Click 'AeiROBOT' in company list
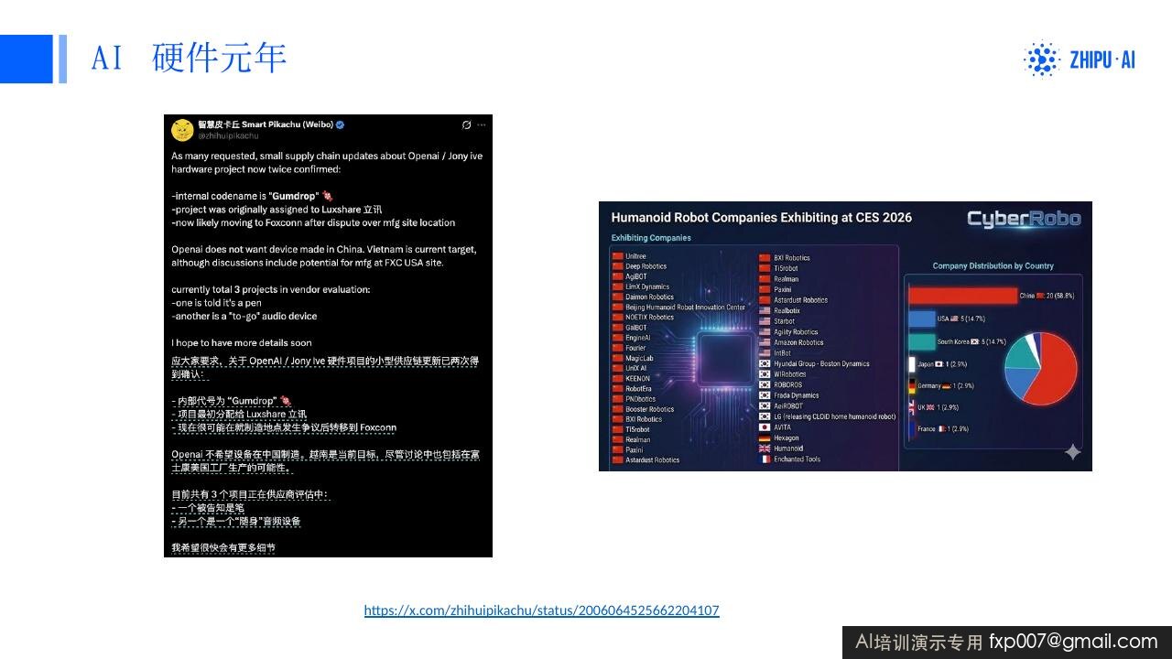The width and height of the screenshot is (1172, 659). pyautogui.click(x=788, y=406)
